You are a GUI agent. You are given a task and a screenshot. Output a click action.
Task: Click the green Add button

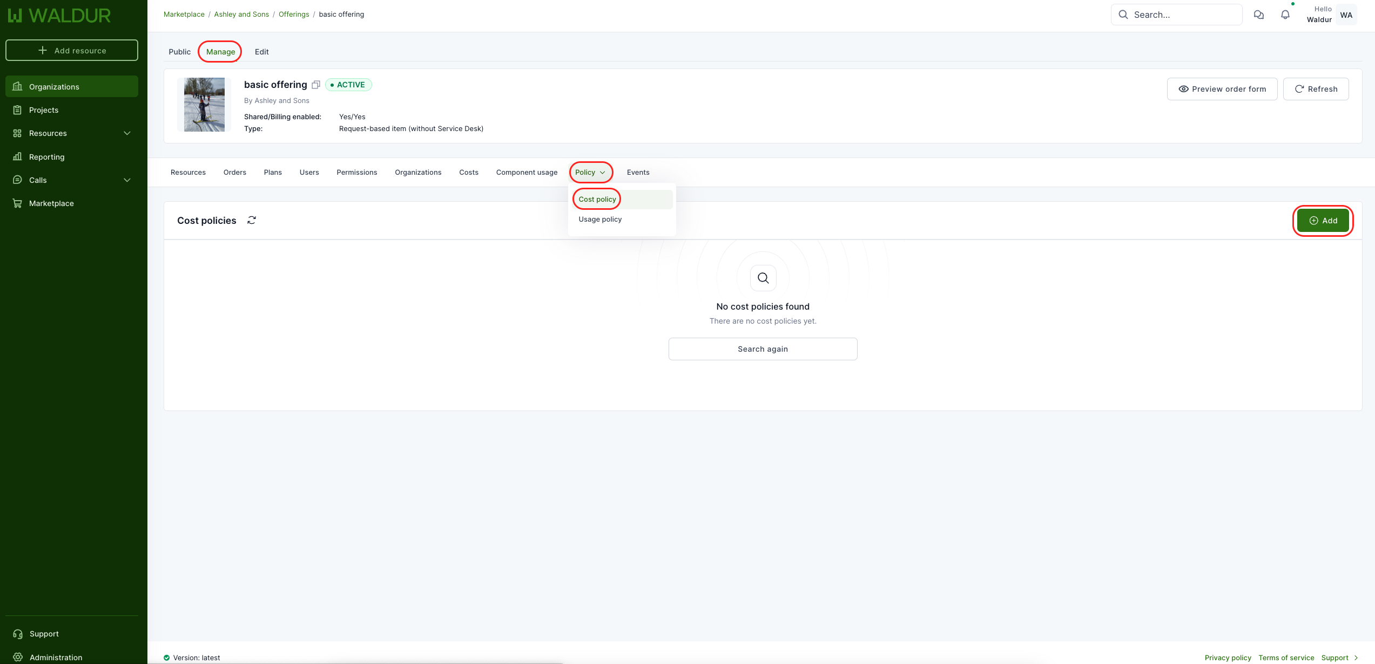pyautogui.click(x=1322, y=221)
